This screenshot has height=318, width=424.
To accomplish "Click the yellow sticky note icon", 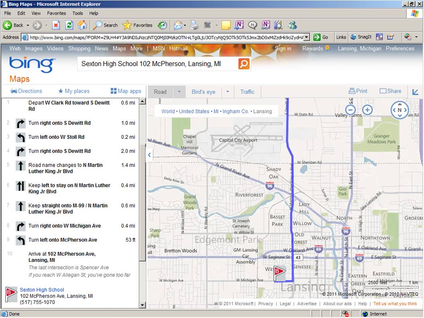I will [226, 25].
